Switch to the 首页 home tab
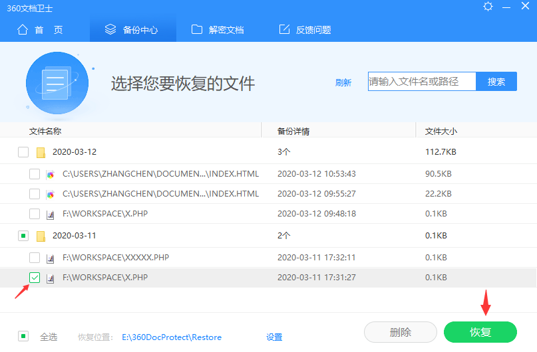Viewport: 537px width, 352px height. click(41, 30)
